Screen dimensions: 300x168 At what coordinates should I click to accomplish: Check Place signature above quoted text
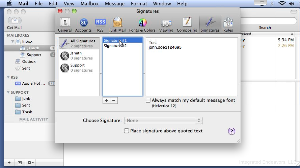(x=127, y=131)
